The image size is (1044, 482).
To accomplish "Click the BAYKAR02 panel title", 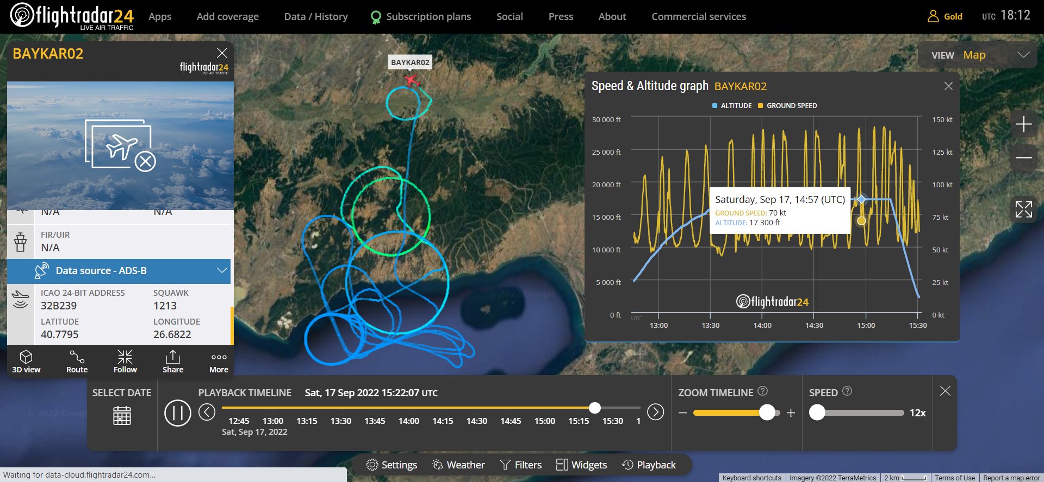I will click(x=48, y=54).
